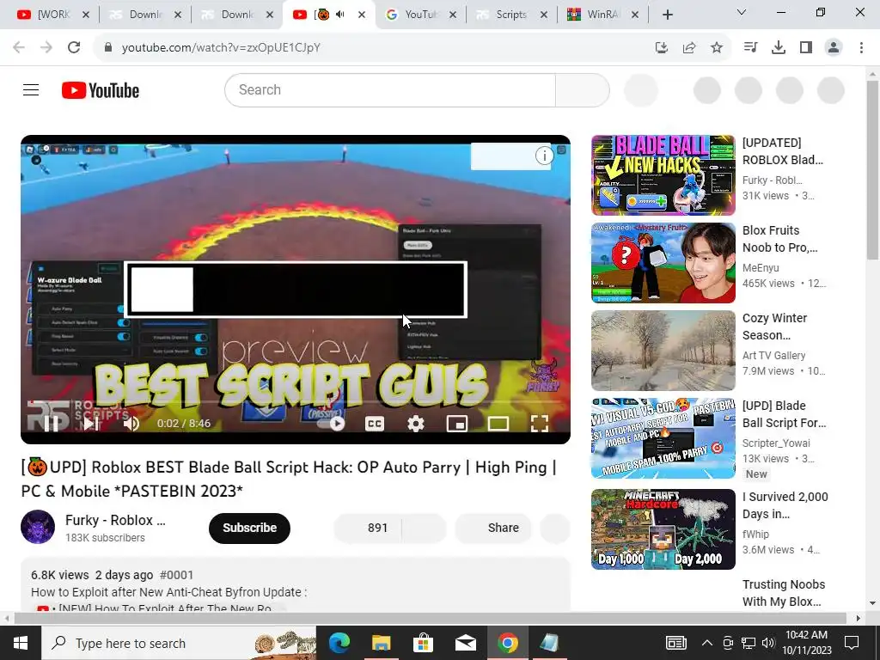880x660 pixels.
Task: Click Windows taskbar search box
Action: click(179, 643)
